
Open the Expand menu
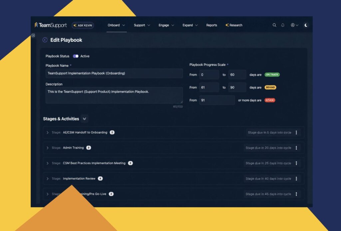pyautogui.click(x=190, y=25)
